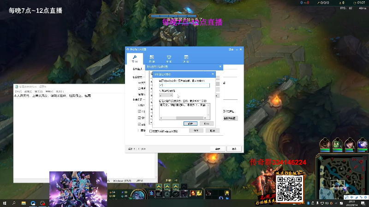Level up the third ability arrow
Image resolution: width=369 pixels, height=207 pixels.
176,187
